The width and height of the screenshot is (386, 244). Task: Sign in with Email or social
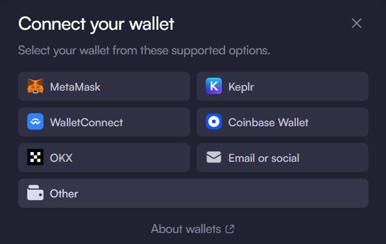coord(282,157)
